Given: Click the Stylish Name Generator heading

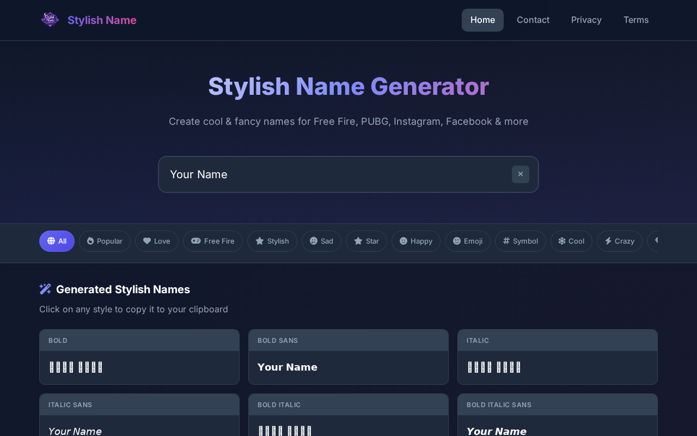Looking at the screenshot, I should click(x=348, y=87).
